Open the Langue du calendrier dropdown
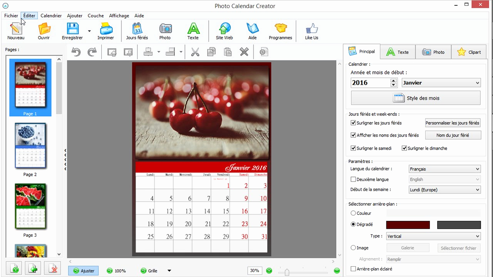493x277 pixels. pyautogui.click(x=444, y=169)
